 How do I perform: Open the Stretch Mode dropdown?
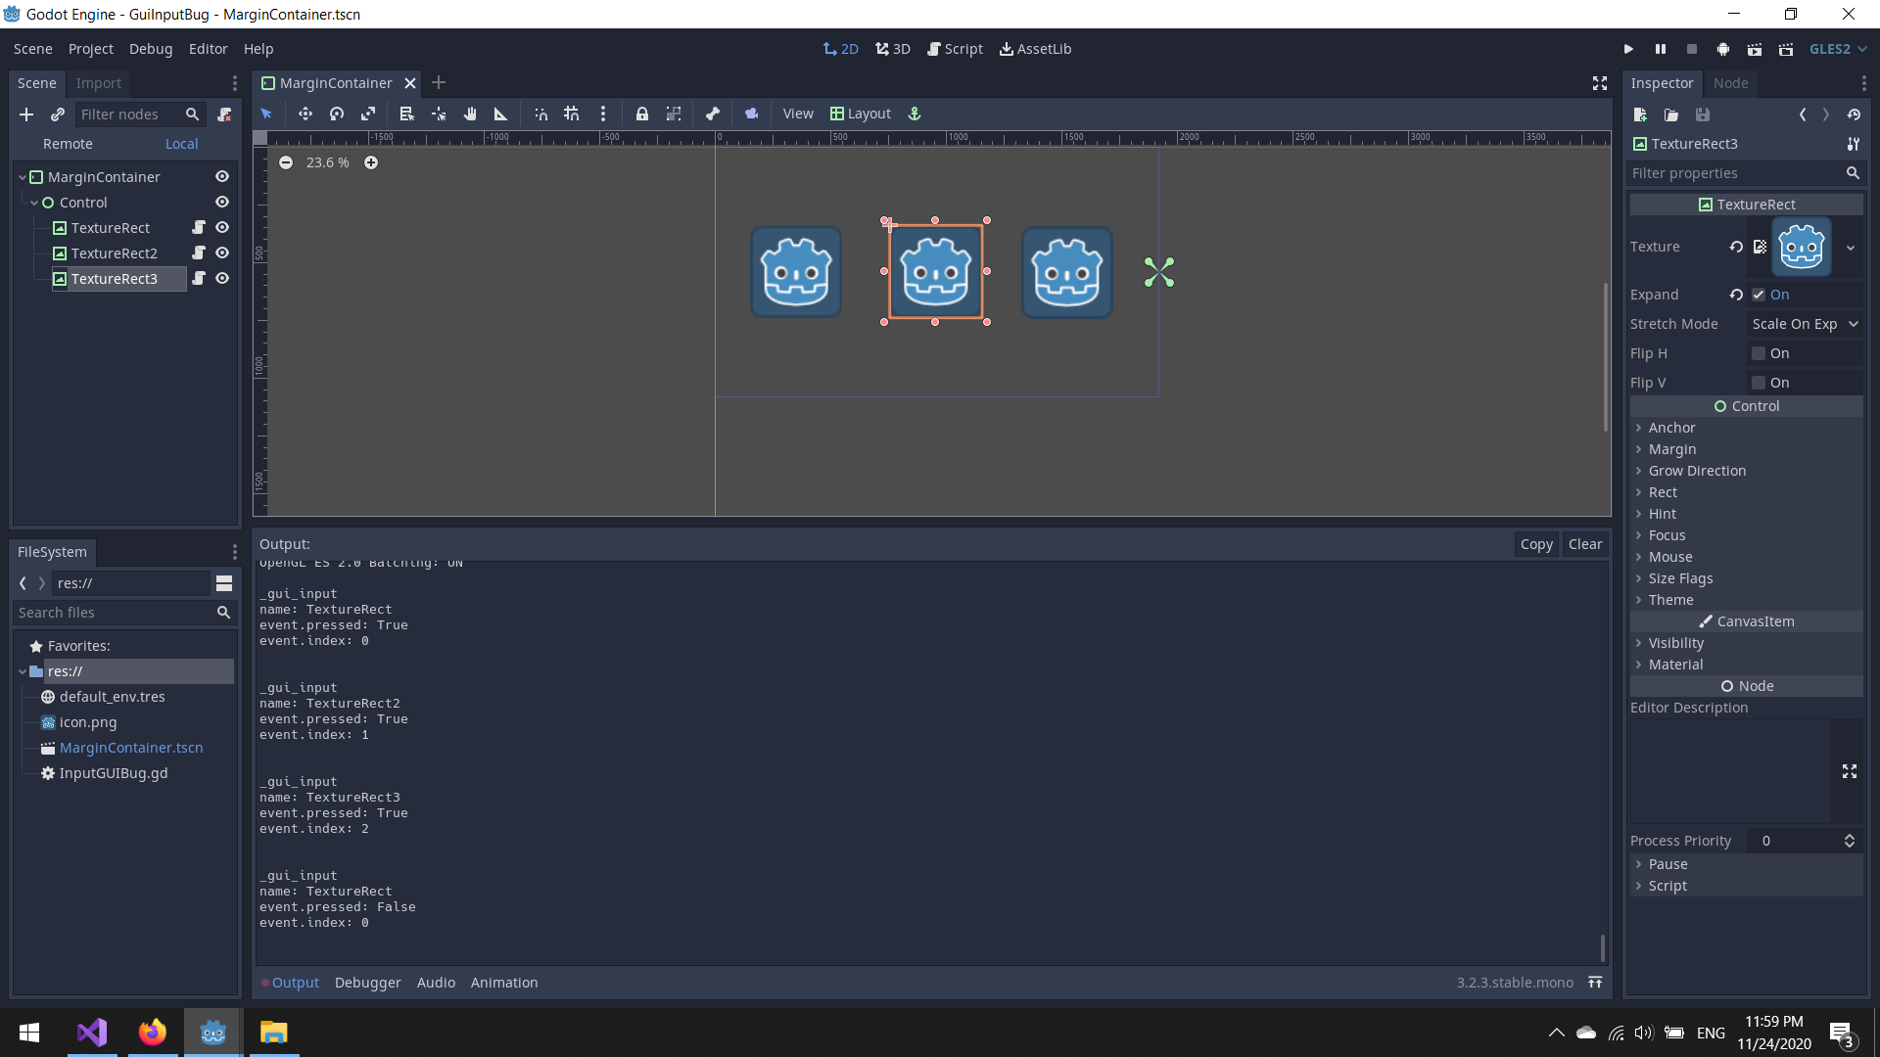[1807, 324]
